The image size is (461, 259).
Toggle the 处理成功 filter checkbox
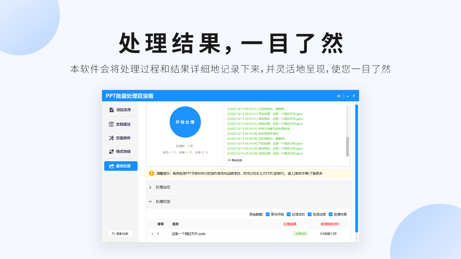click(289, 214)
